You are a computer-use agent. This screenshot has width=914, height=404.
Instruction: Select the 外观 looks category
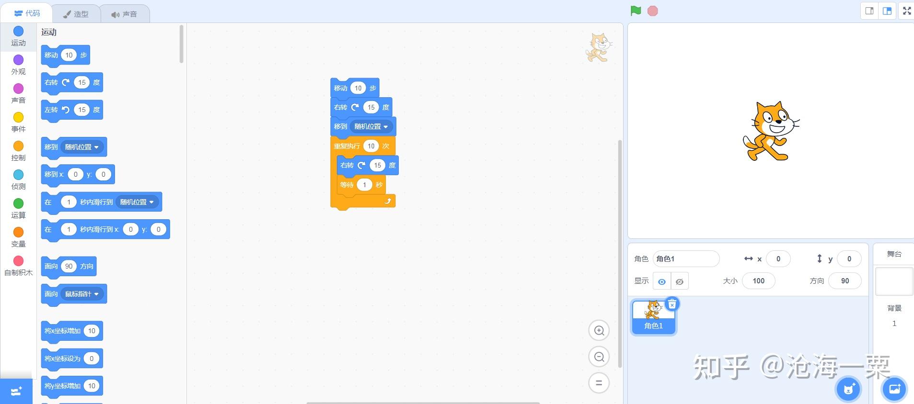point(18,65)
